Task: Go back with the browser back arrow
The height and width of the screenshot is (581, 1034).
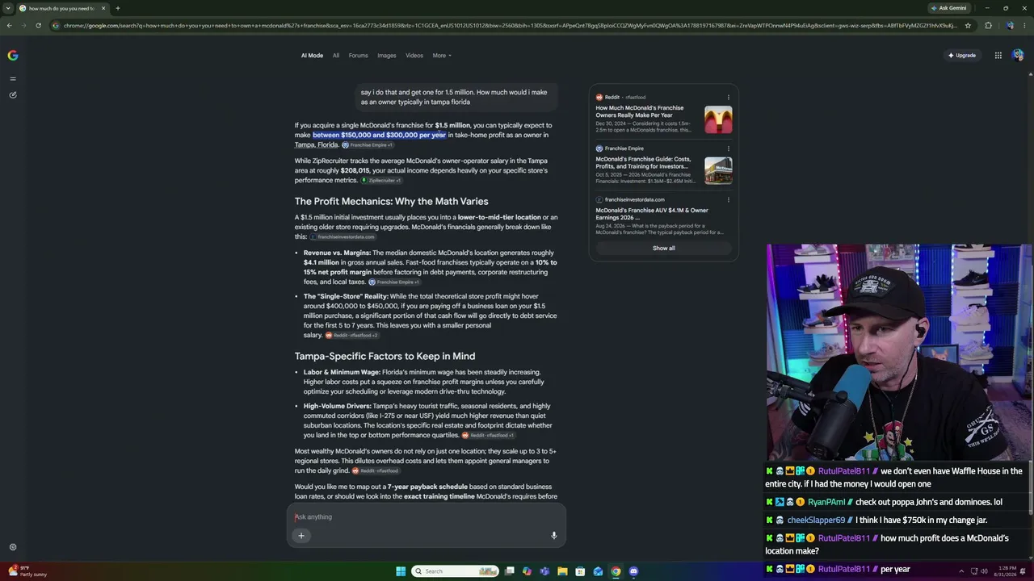Action: (x=9, y=25)
